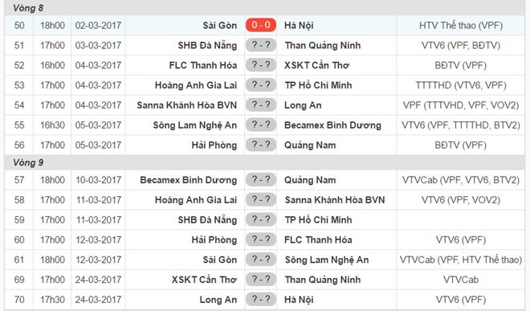Click the Sông Lam Nghệ An home team in match 55
The height and width of the screenshot is (311, 530).
[x=194, y=125]
